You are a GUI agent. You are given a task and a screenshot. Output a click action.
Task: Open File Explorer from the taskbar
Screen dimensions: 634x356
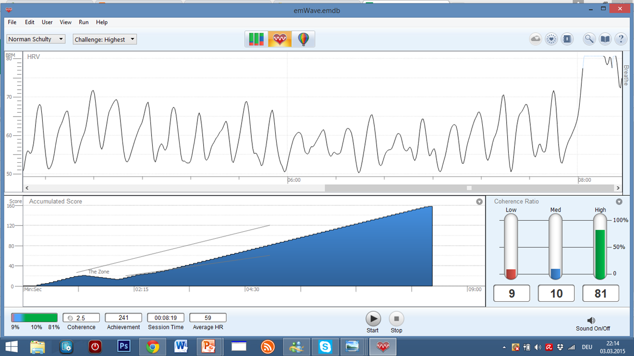tap(37, 346)
